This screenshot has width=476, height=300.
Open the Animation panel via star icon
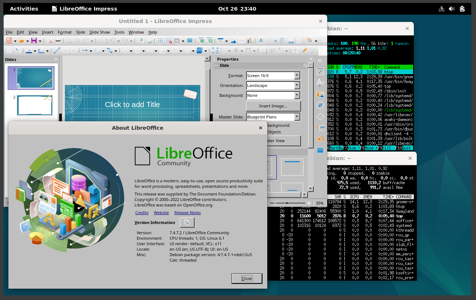(320, 139)
